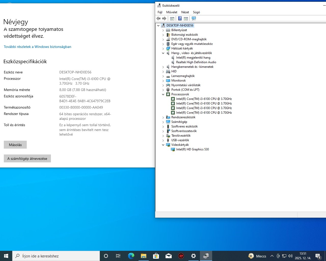This screenshot has height=261, width=326.
Task: Click the Nyomtatási várólisták printer icon
Action: coord(168,85)
